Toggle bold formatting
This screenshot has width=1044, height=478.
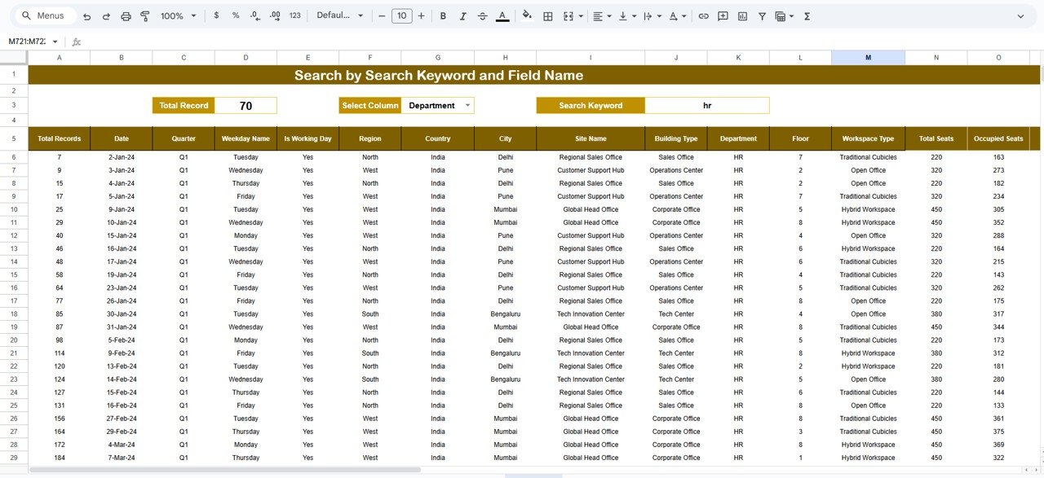(443, 15)
